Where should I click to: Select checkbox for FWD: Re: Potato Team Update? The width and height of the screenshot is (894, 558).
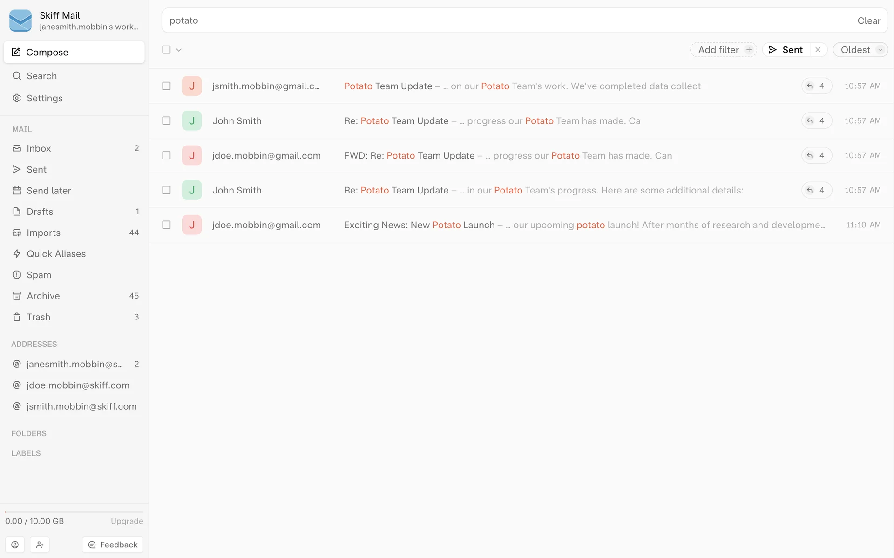166,155
